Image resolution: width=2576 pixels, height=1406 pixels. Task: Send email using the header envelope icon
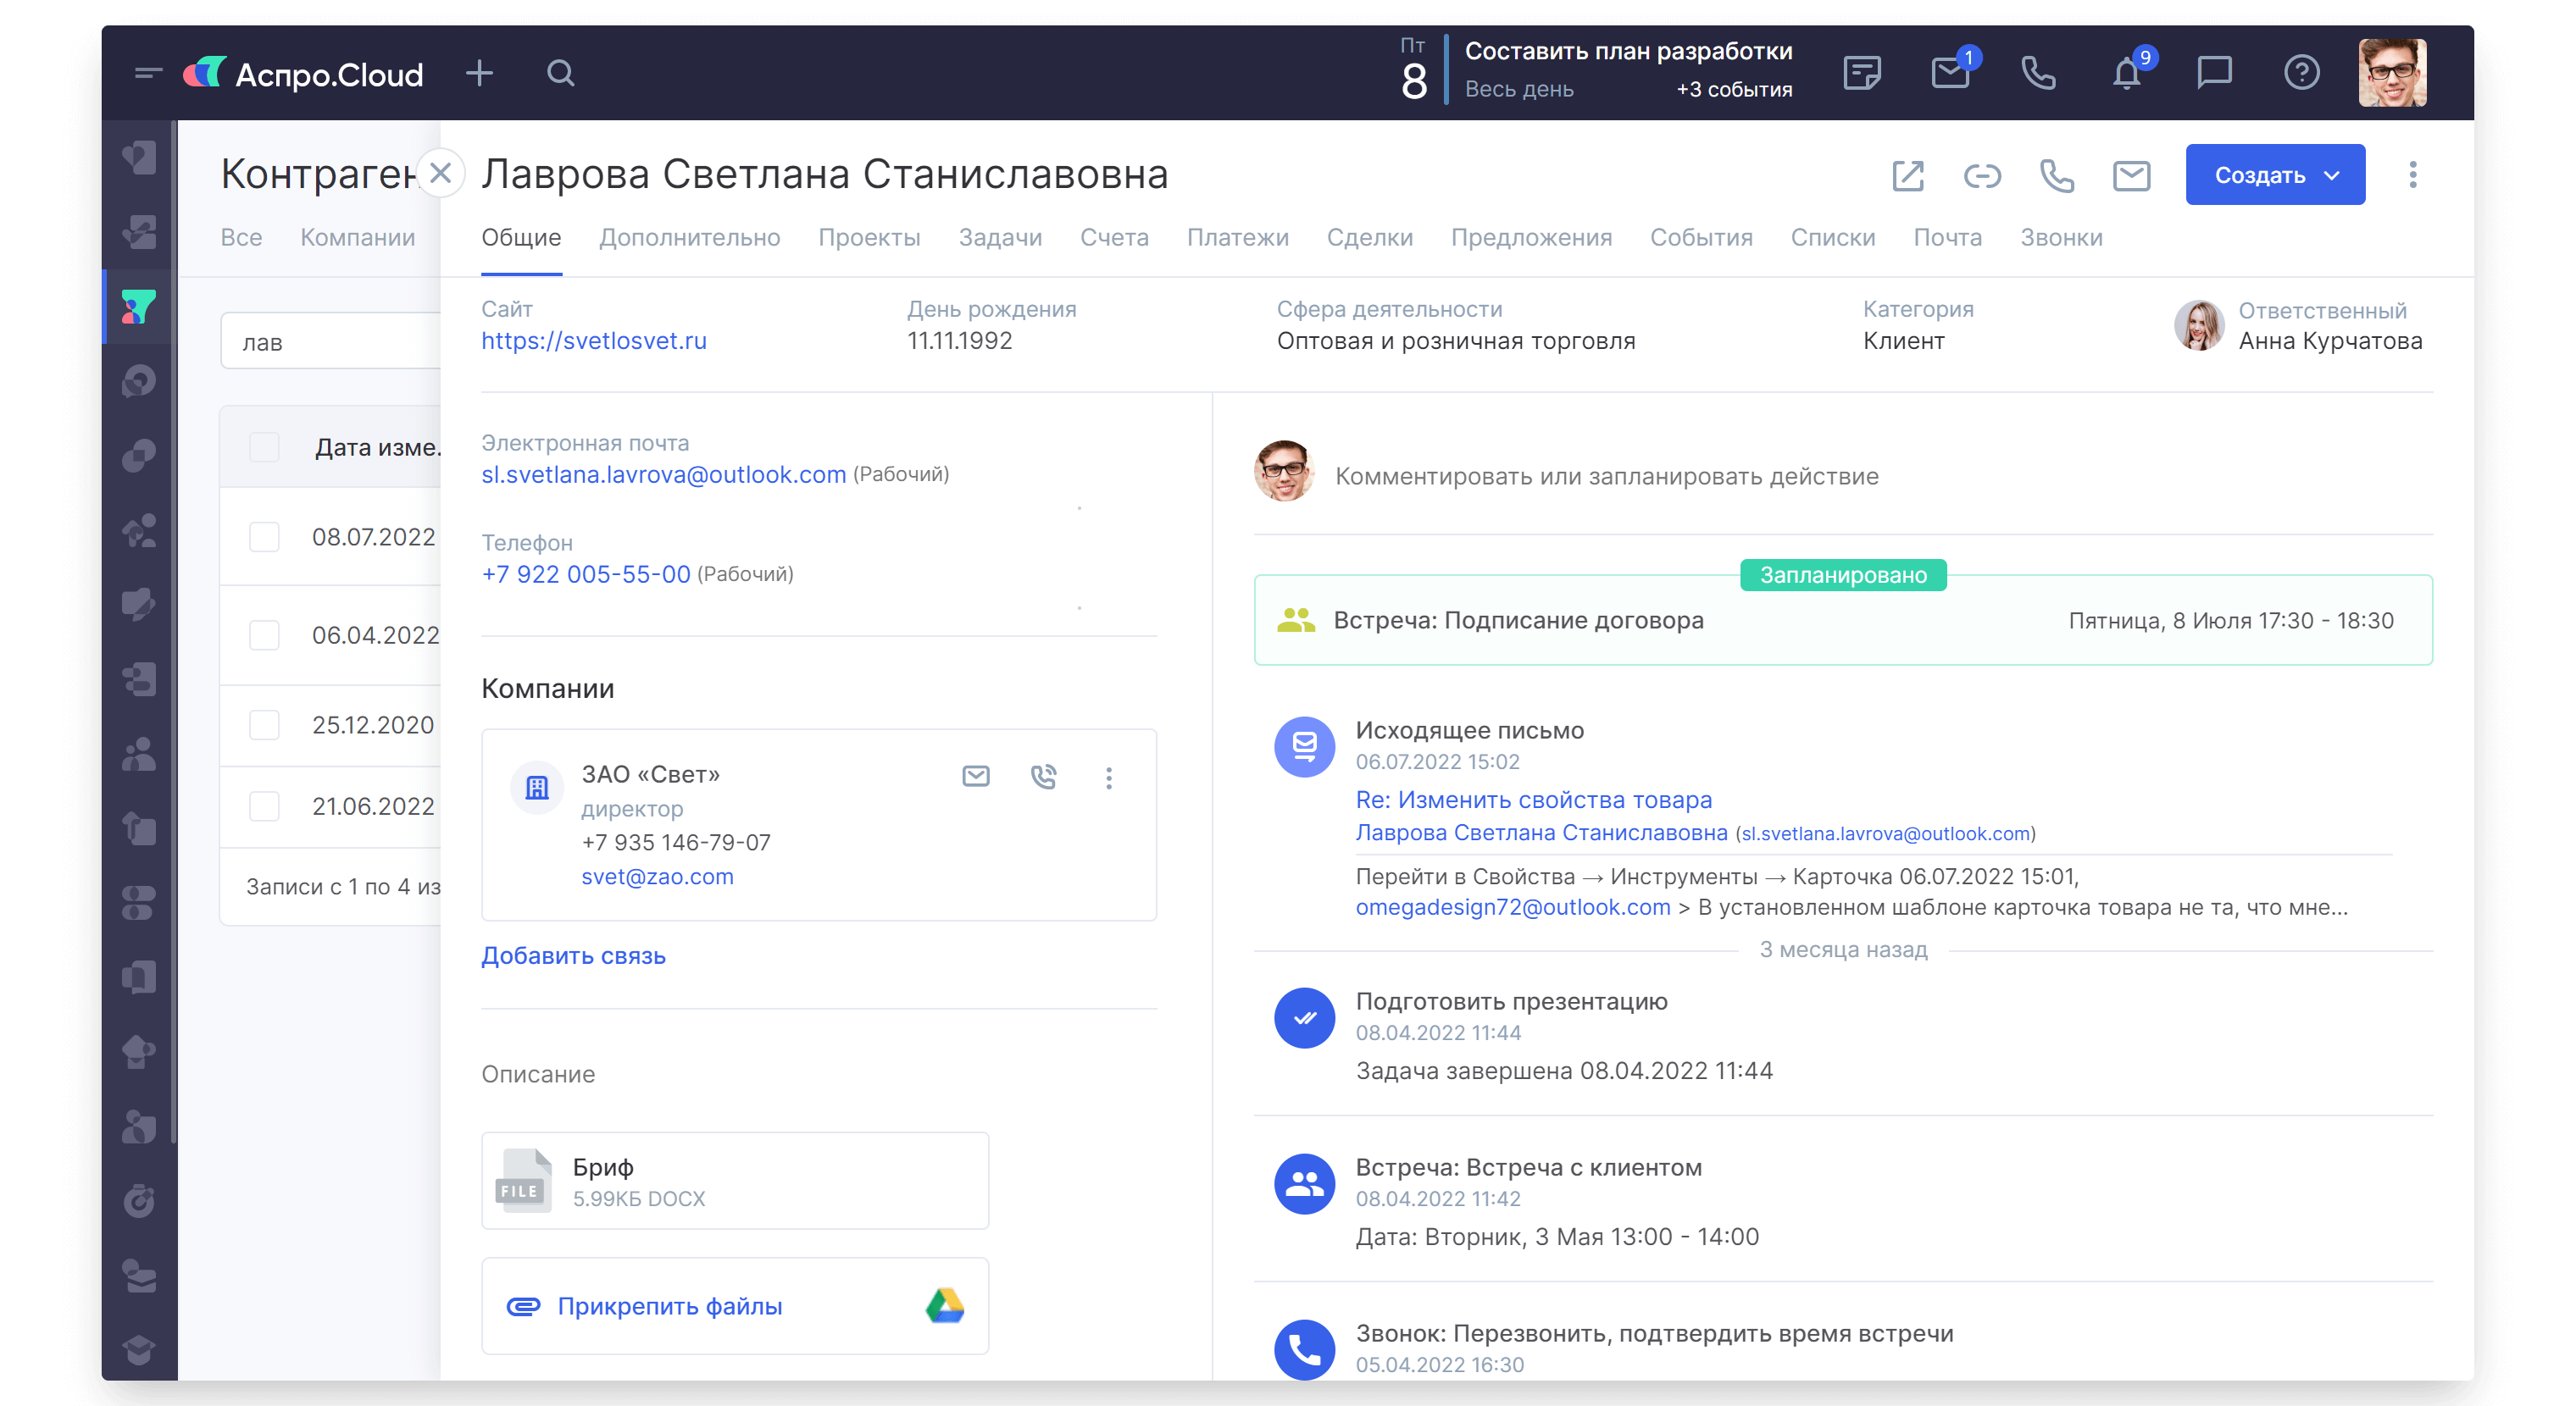(x=2131, y=176)
